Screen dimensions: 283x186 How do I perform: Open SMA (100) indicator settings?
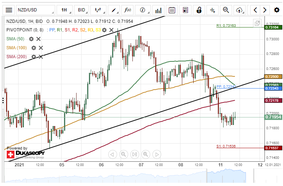(x=33, y=48)
